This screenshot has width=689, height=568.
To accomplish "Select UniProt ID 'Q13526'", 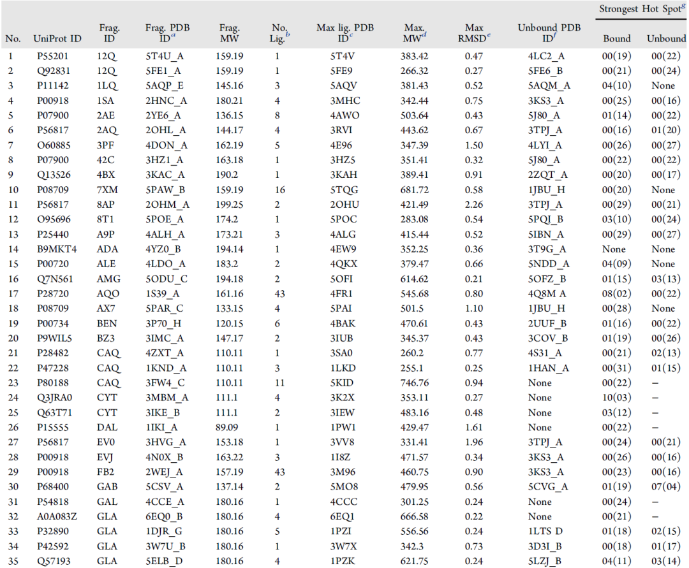I will [53, 175].
